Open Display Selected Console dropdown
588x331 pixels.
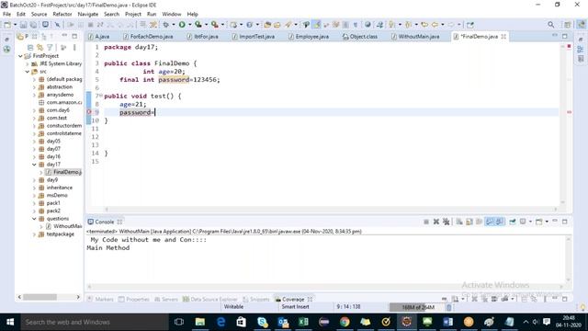pyautogui.click(x=530, y=222)
